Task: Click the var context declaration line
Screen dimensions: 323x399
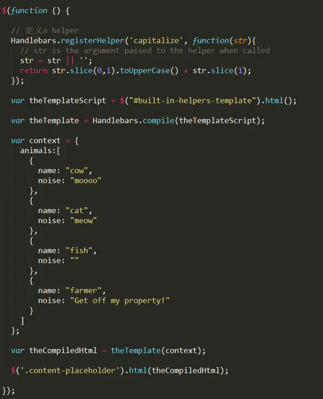Action: (45, 141)
